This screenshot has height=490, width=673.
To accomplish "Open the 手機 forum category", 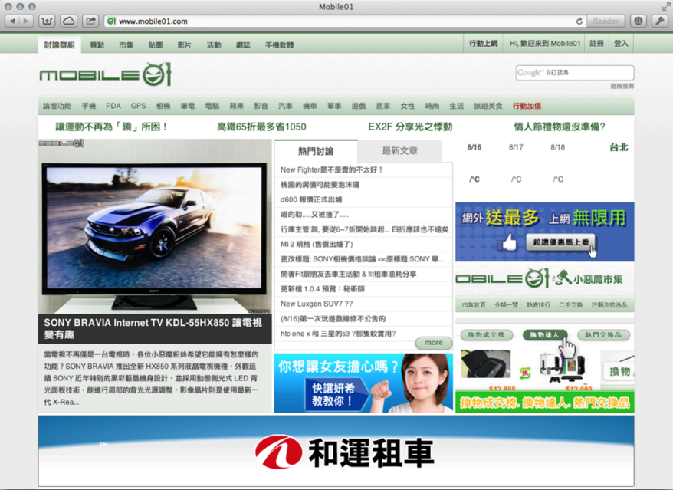I will [89, 106].
